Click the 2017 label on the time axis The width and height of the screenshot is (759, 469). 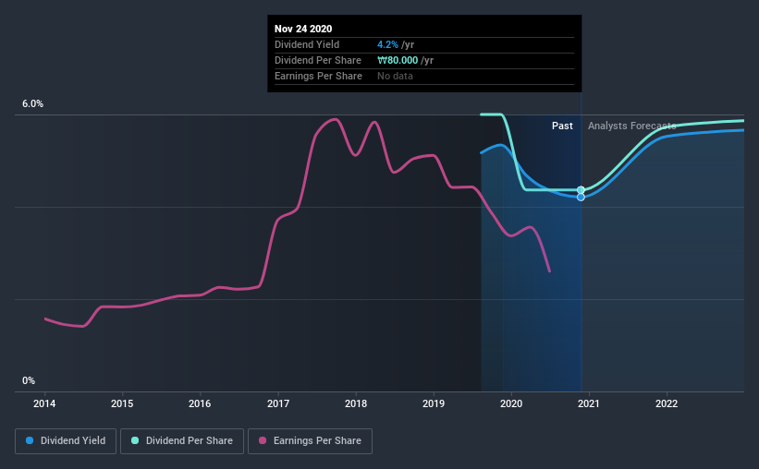click(x=278, y=403)
